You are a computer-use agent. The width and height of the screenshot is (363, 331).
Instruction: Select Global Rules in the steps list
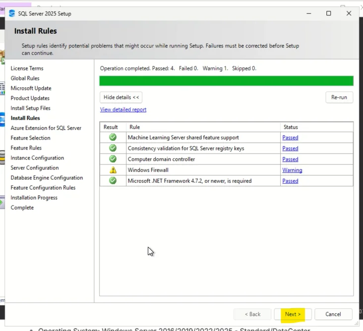click(25, 78)
